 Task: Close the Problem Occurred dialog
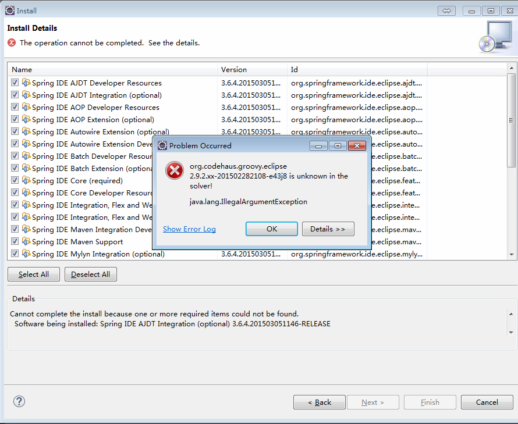[x=357, y=145]
